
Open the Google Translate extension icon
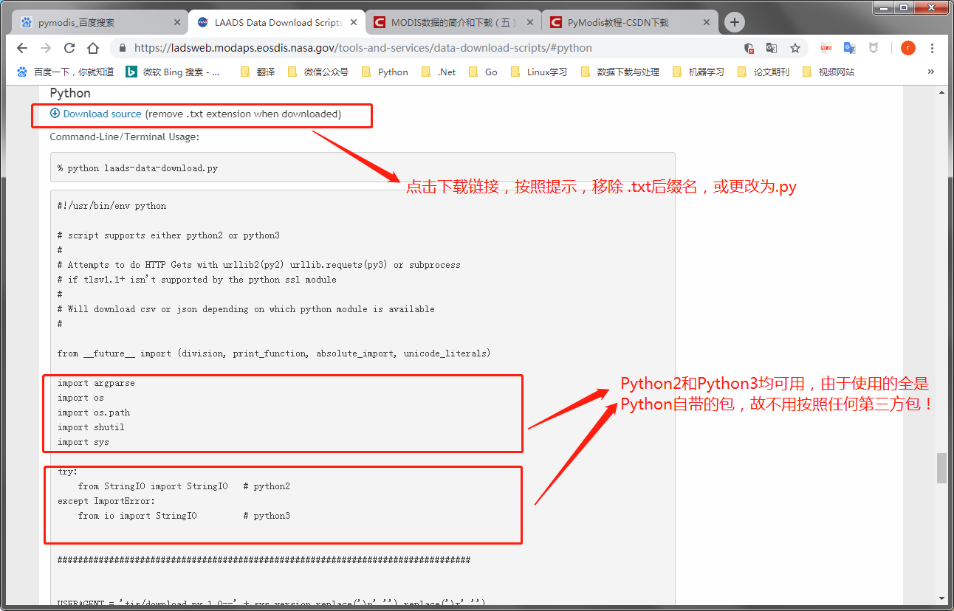click(849, 47)
